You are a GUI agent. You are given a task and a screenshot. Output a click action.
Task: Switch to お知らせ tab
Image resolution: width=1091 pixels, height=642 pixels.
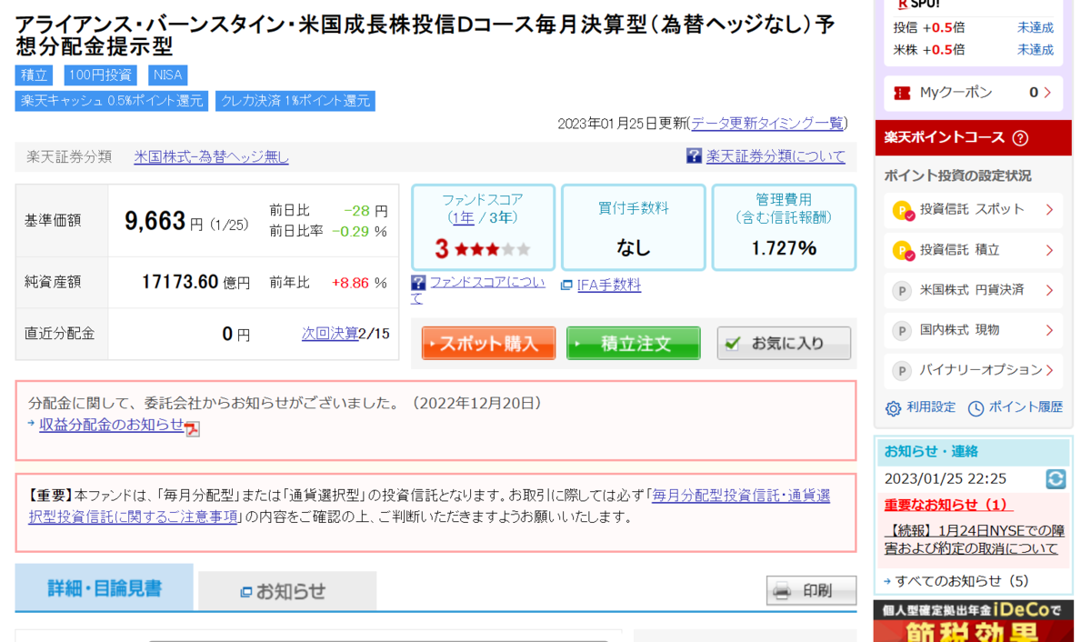coord(287,592)
